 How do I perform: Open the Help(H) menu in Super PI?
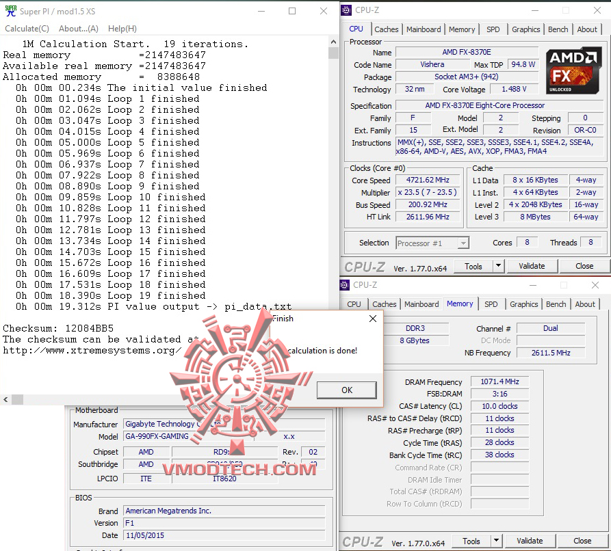coord(122,29)
